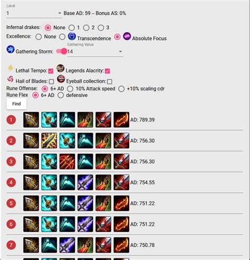Click the red arrows item in build 3

[x=67, y=162]
